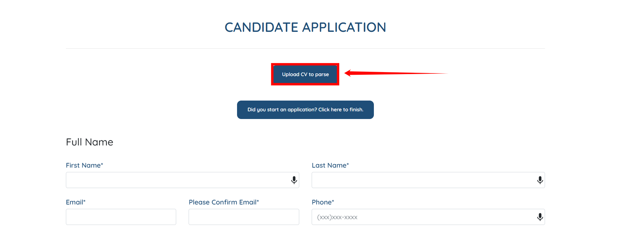Select the Email input box
This screenshot has width=621, height=236.
(121, 217)
